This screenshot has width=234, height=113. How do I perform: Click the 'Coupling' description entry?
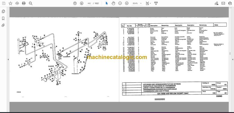(x=153, y=62)
